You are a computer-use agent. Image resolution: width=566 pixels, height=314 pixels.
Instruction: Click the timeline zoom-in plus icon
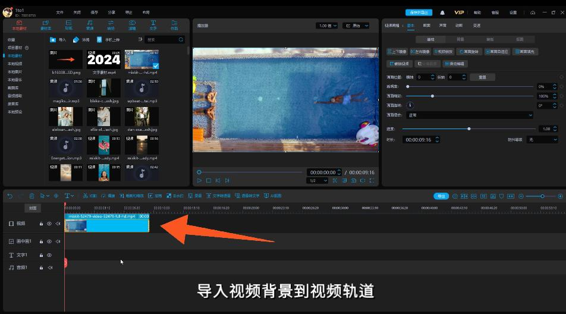[560, 196]
